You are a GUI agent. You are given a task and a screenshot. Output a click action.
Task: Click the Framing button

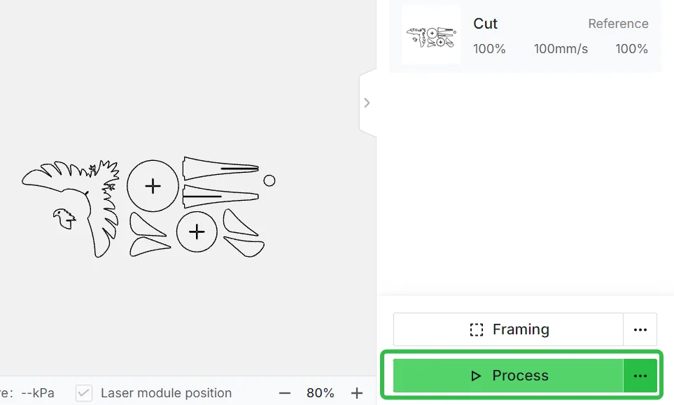508,329
